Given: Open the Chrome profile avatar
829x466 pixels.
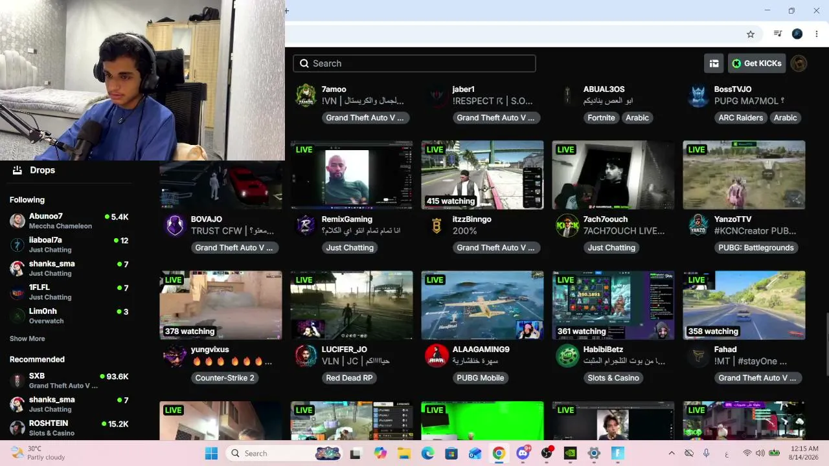Looking at the screenshot, I should click(797, 34).
